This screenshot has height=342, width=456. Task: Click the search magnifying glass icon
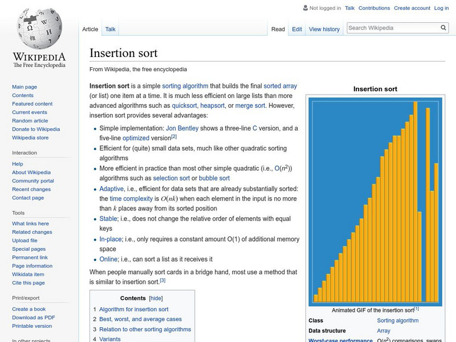coord(443,27)
